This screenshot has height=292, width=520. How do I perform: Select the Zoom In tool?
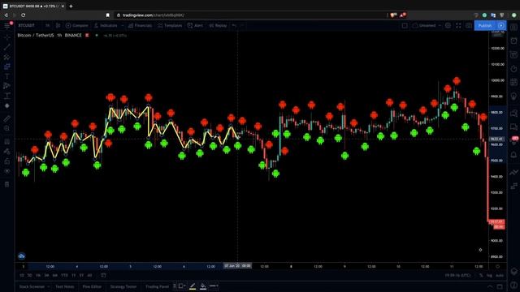point(7,128)
